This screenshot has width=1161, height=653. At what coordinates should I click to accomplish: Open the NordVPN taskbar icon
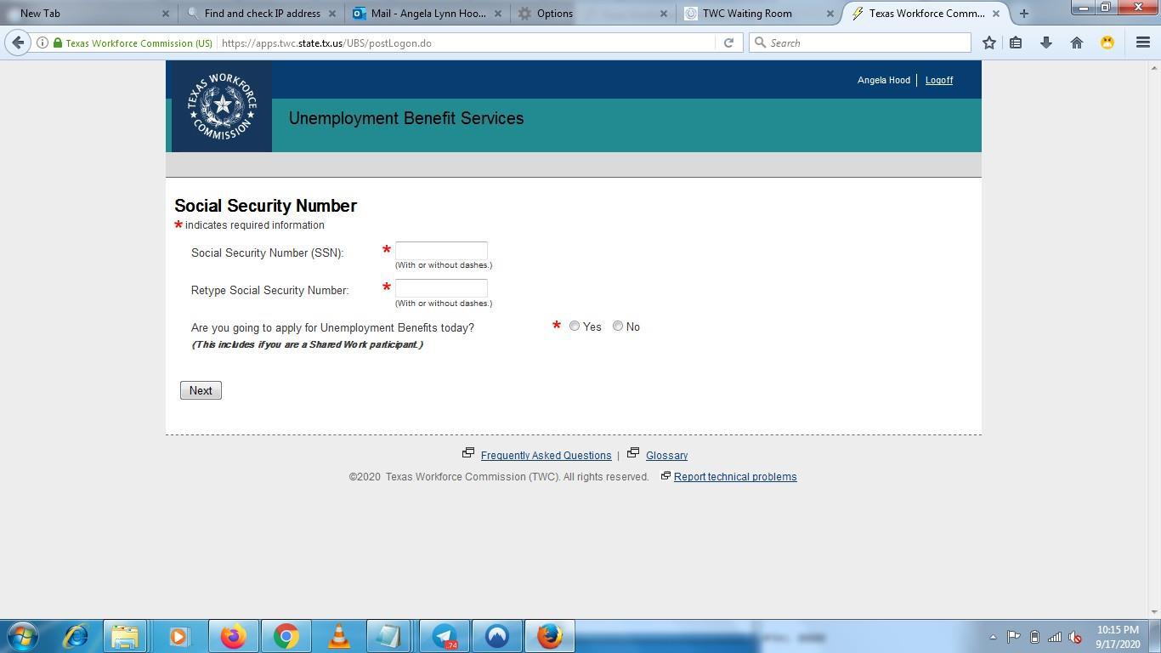[x=497, y=636]
